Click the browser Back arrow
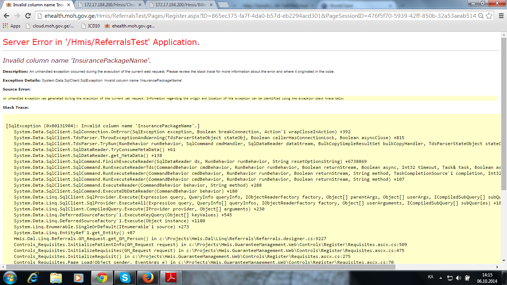Screen dimensions: 507x285 (x=6, y=16)
